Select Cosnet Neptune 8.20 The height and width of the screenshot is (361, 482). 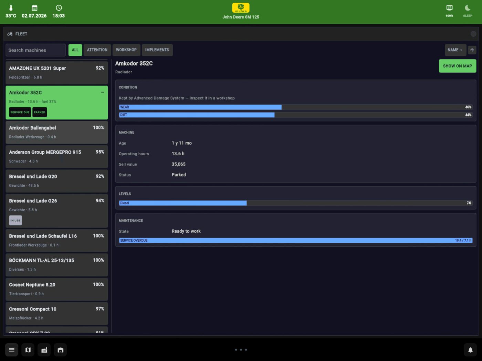click(x=57, y=289)
